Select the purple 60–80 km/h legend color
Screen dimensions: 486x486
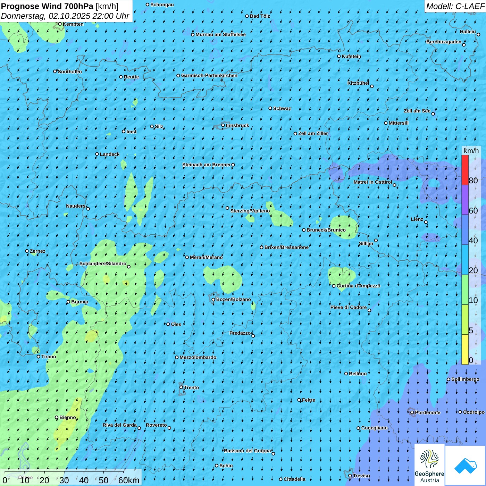[465, 200]
